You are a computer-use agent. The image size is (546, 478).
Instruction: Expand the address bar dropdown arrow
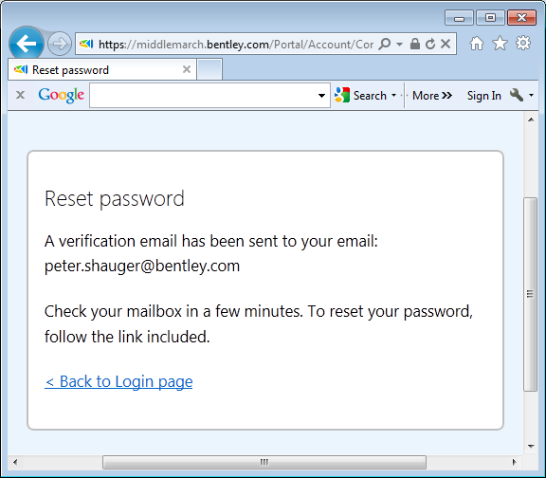(x=400, y=45)
